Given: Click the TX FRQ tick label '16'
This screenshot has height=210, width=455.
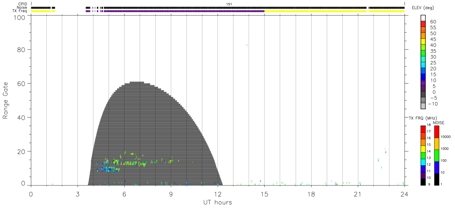Looking at the screenshot, I should [x=429, y=138].
